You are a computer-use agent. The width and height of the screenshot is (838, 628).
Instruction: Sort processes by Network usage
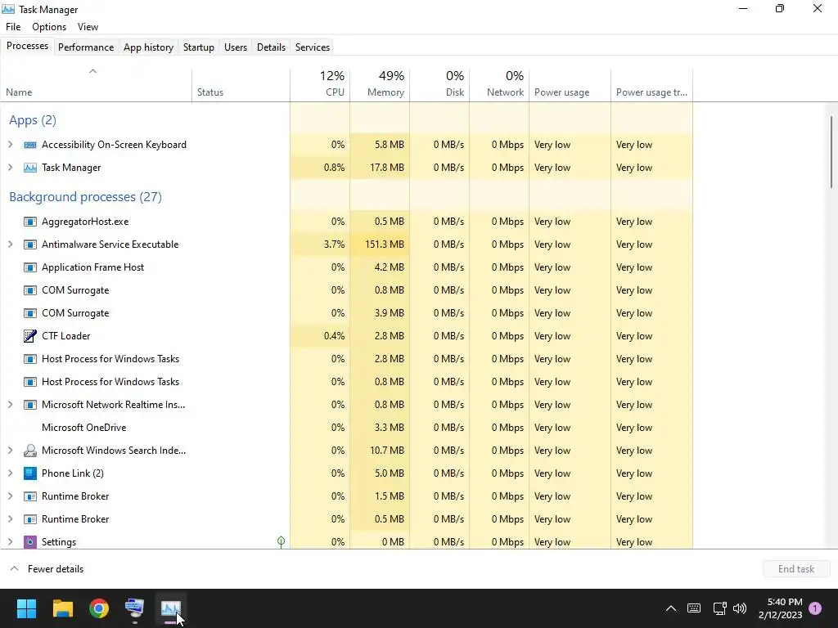[x=500, y=85]
